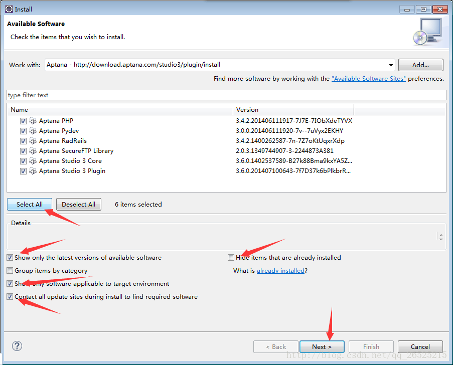Viewport: 453px width, 365px height.
Task: Toggle Show only the latest versions checkbox
Action: (x=10, y=258)
